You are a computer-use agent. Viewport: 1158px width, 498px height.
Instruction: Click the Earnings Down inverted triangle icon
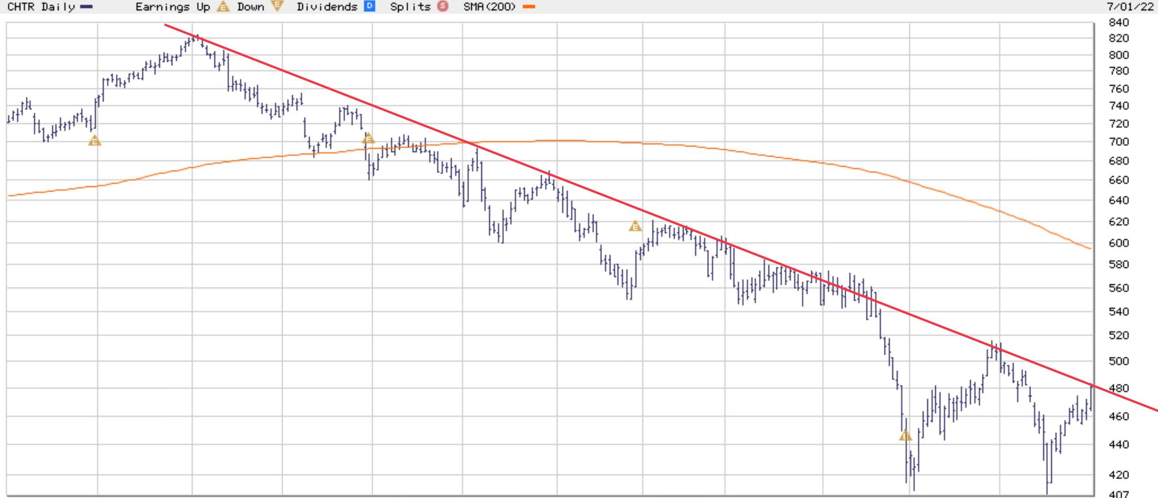click(277, 6)
